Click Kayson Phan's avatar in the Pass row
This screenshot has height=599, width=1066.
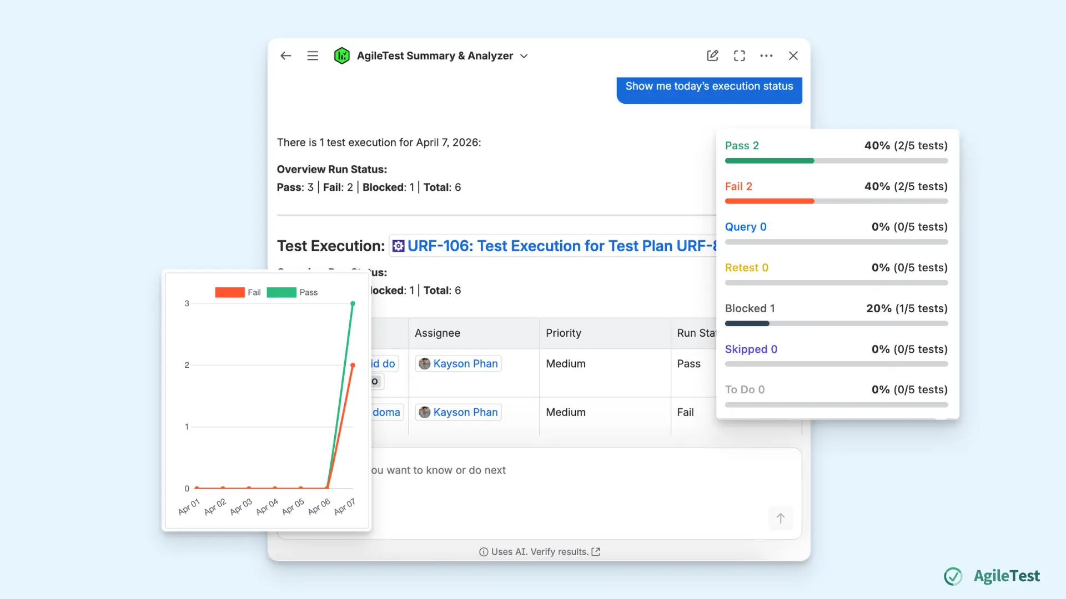click(425, 364)
